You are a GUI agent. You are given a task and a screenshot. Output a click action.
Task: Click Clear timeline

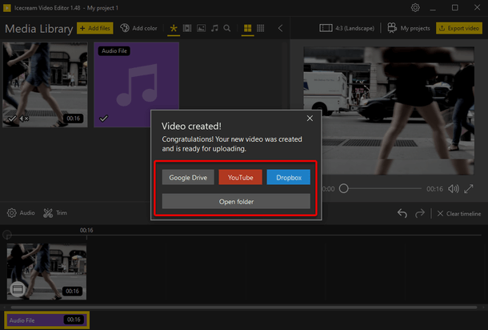pyautogui.click(x=459, y=214)
